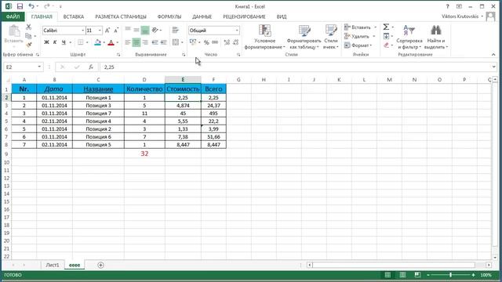Viewport: 502px width, 282px height.
Task: Click the Comma Style (000) icon
Action: [x=215, y=42]
